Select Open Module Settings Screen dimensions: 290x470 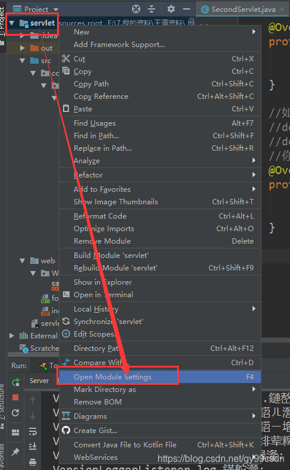[160, 377]
